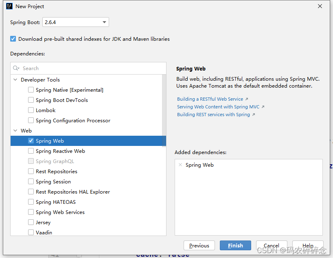The height and width of the screenshot is (258, 333).
Task: Enable the Spring Session checkbox
Action: 31,182
